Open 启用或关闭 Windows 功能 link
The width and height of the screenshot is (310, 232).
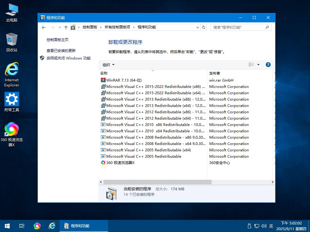pyautogui.click(x=68, y=58)
